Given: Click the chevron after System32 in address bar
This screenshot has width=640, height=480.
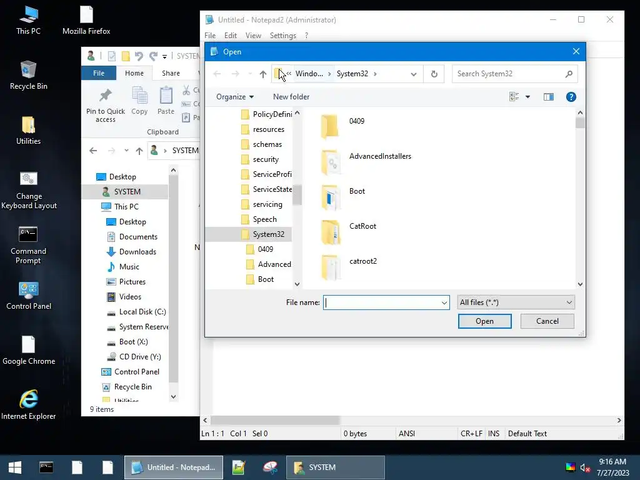Looking at the screenshot, I should tap(375, 74).
